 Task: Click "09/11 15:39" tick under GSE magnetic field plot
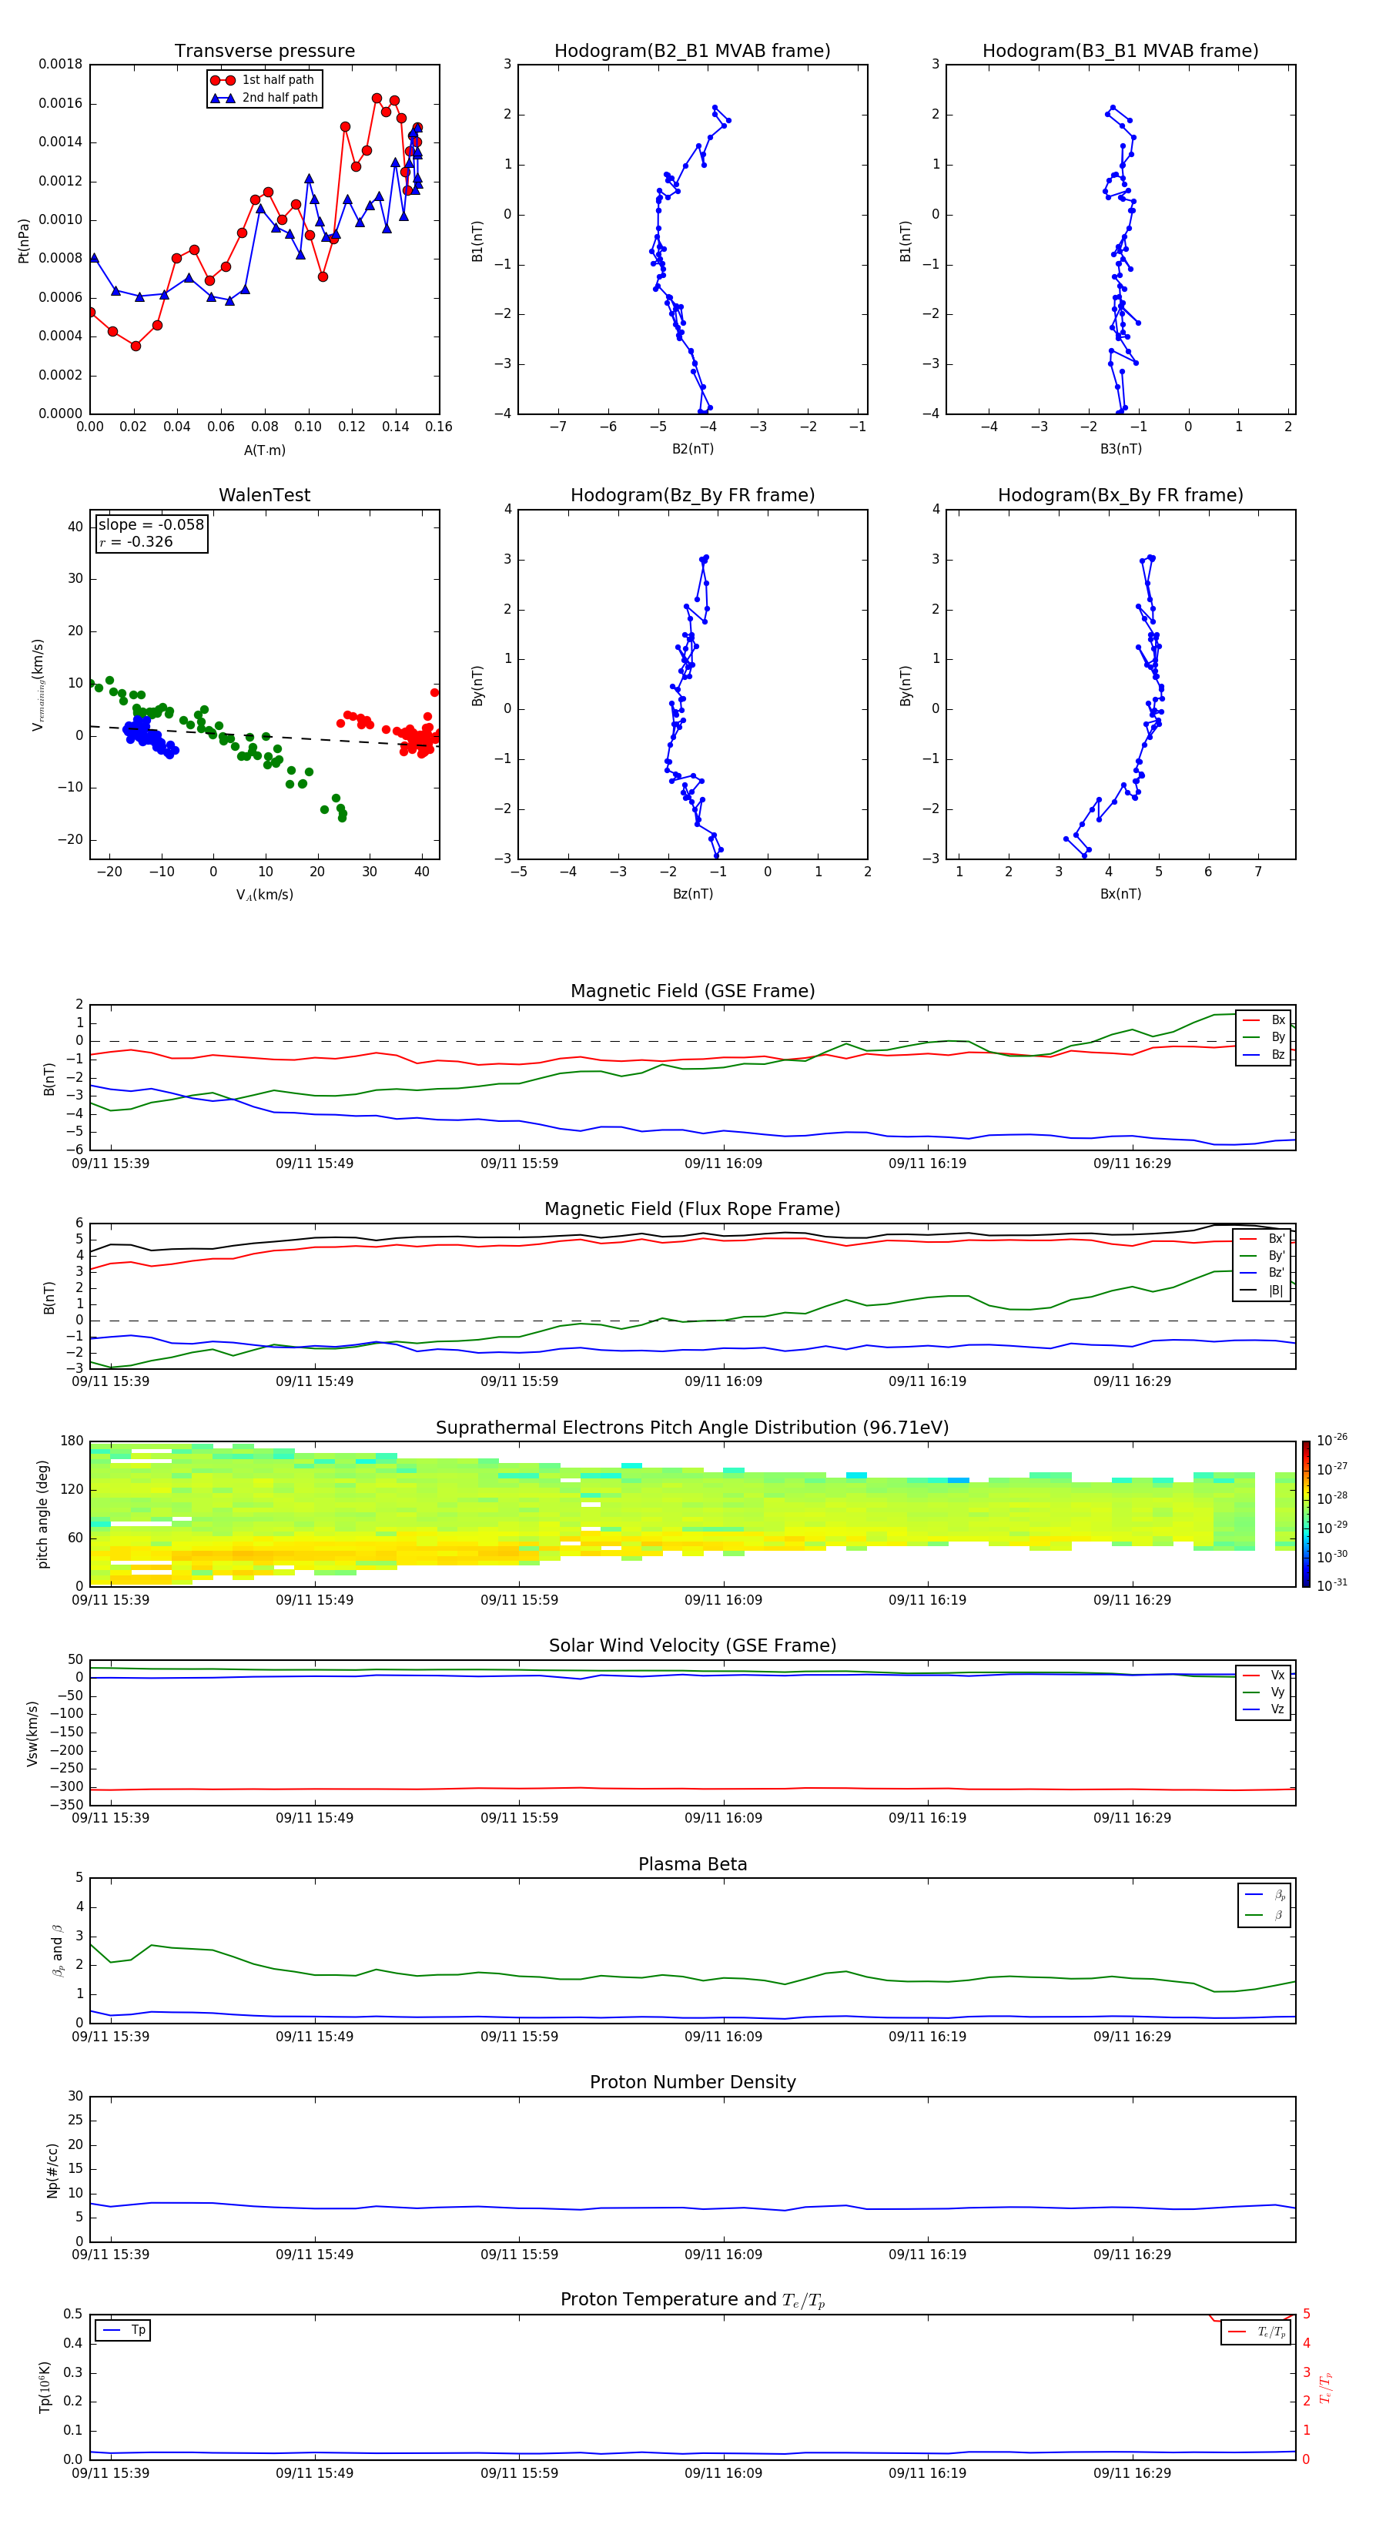(110, 1164)
